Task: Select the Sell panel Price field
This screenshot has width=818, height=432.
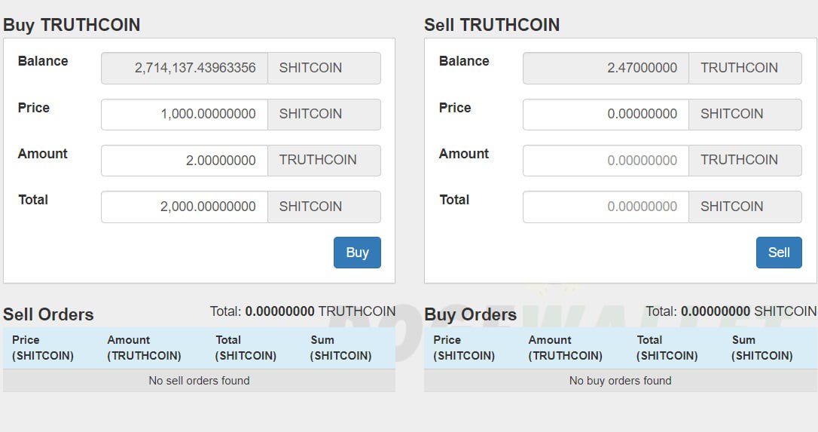Action: click(606, 115)
